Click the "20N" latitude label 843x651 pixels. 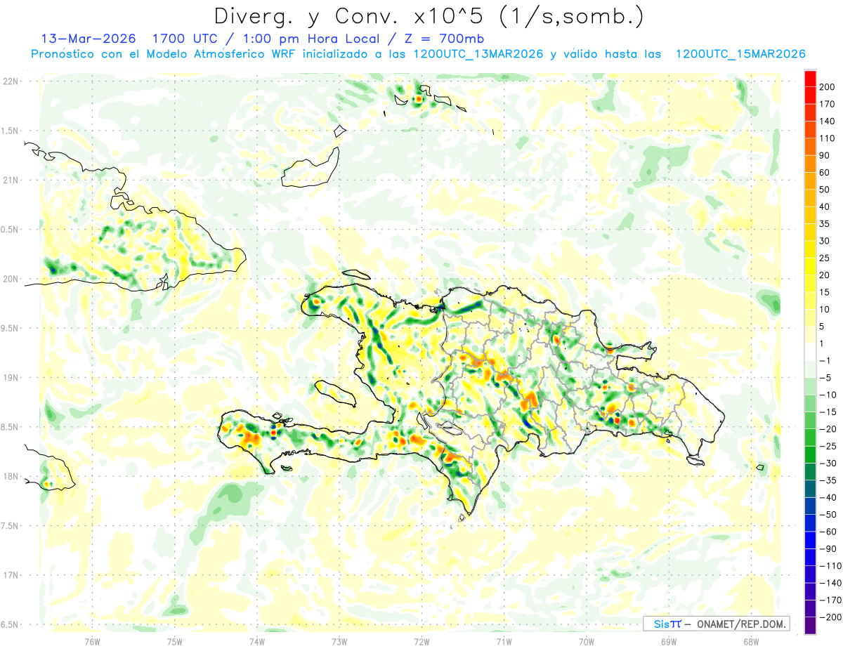[12, 279]
